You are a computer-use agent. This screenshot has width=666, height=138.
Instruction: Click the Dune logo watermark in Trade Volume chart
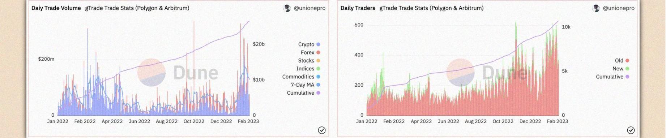coord(178,73)
